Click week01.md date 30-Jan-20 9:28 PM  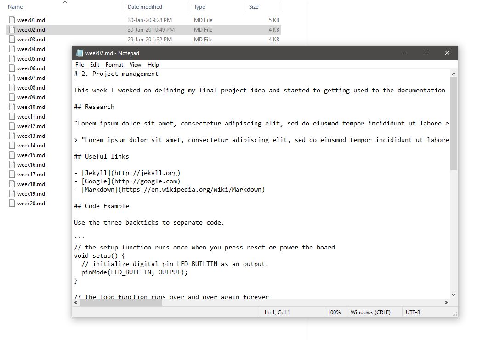[x=150, y=20]
